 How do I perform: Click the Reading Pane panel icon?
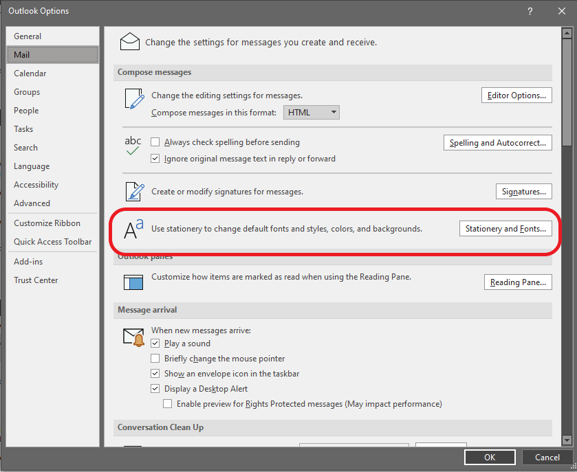(x=133, y=282)
